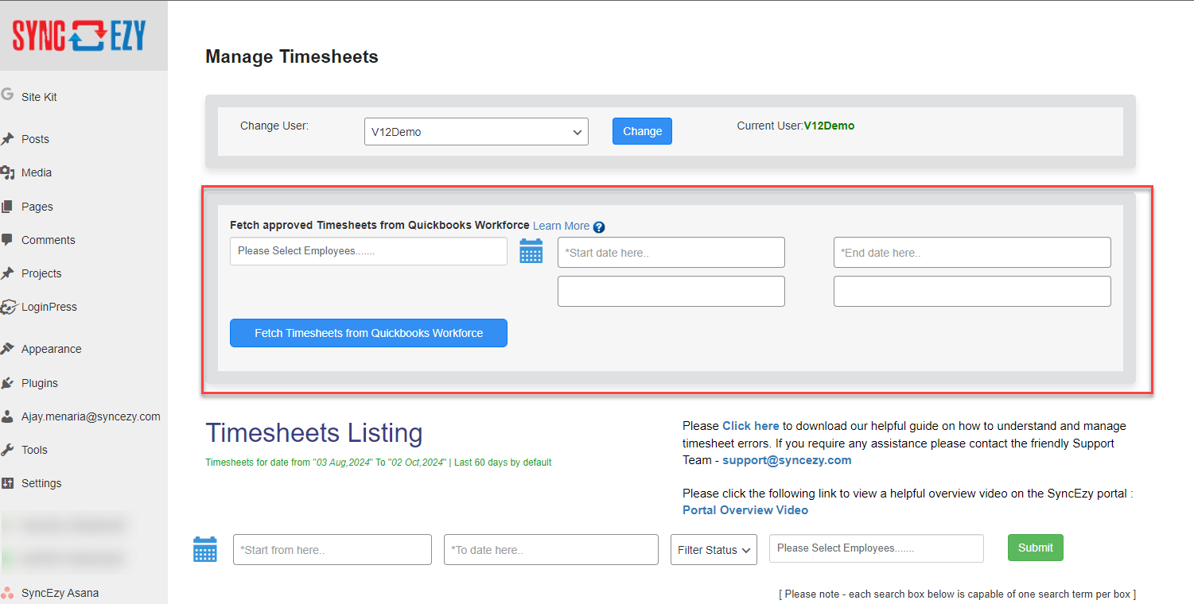This screenshot has width=1194, height=604.
Task: Click the help question mark icon
Action: (x=599, y=226)
